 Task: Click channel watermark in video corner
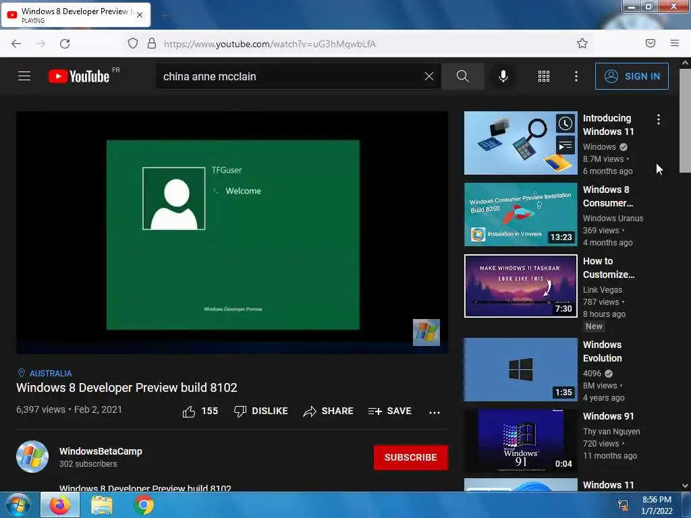pos(426,333)
